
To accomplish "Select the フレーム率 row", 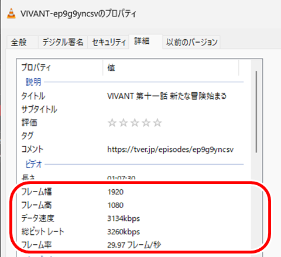I will 133,245.
